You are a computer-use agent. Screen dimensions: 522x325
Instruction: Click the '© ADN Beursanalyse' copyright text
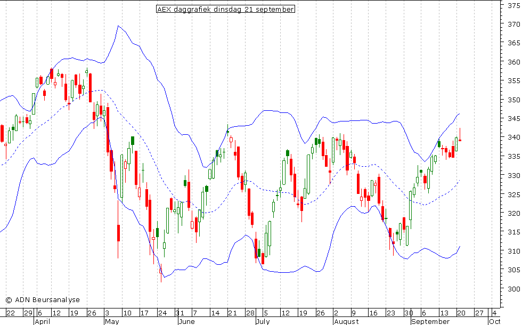point(43,300)
